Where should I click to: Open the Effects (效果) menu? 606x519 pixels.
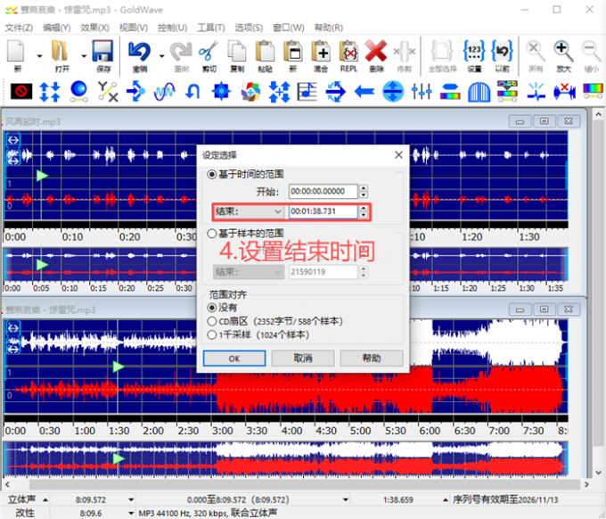click(94, 28)
